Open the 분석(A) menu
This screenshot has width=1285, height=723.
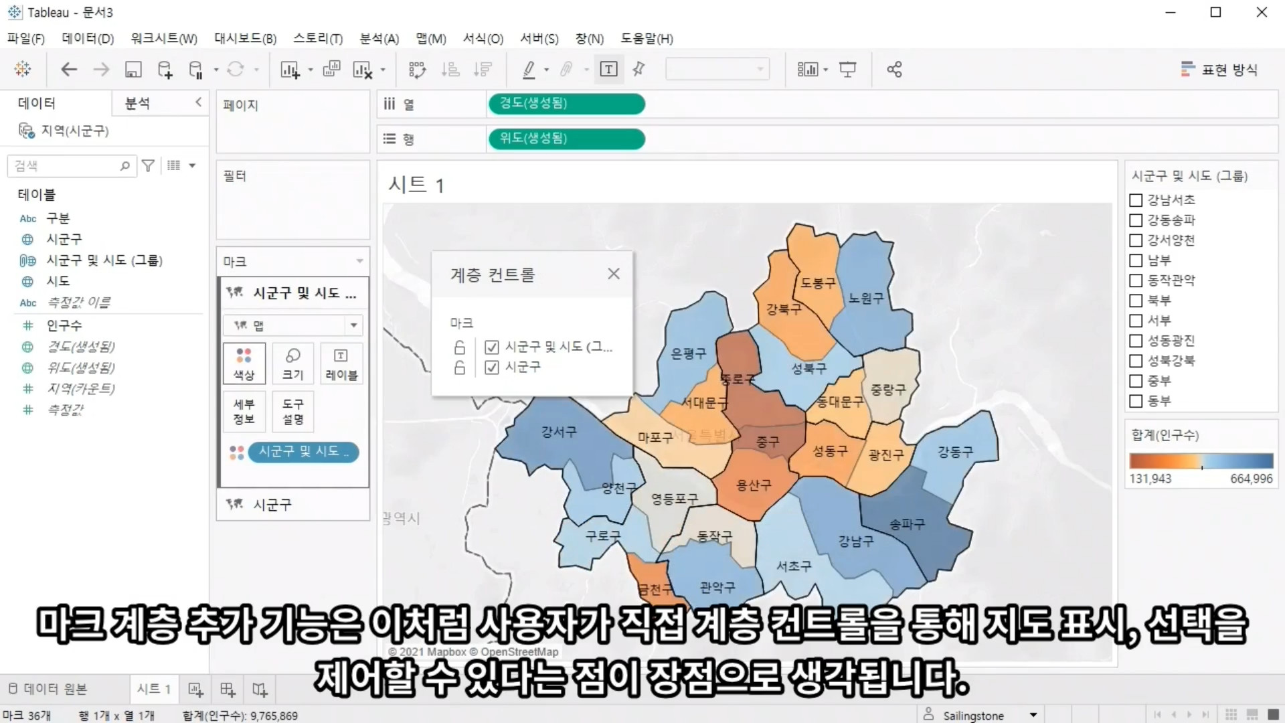379,39
